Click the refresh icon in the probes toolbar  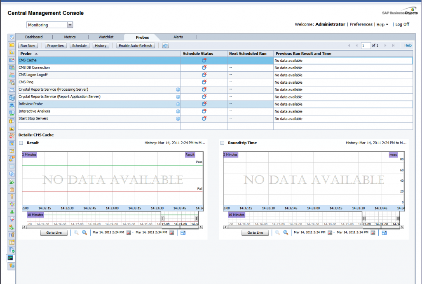pos(165,46)
